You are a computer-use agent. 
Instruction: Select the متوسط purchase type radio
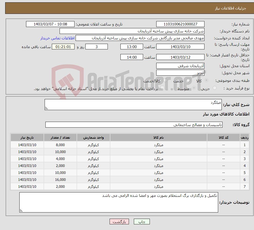(194, 88)
